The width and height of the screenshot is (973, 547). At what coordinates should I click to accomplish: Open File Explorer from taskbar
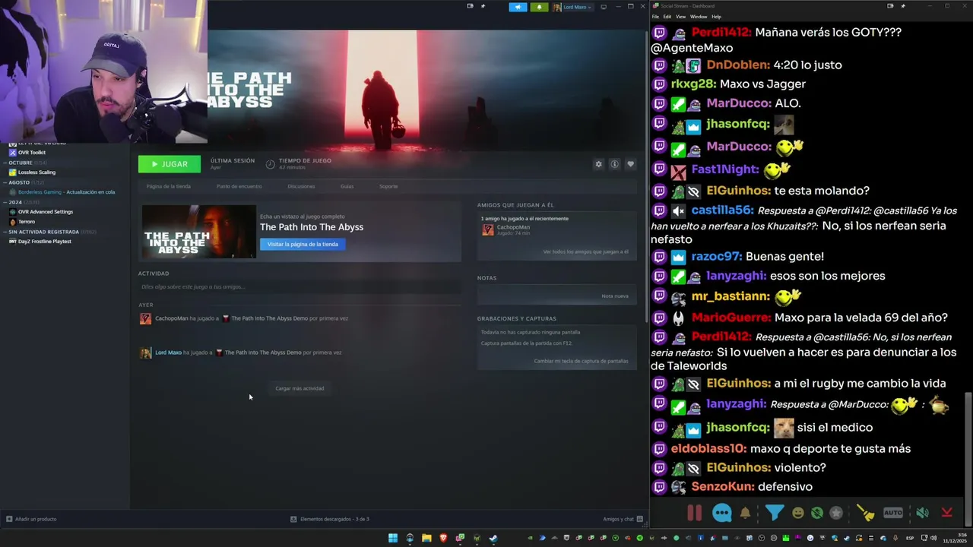[x=426, y=538]
